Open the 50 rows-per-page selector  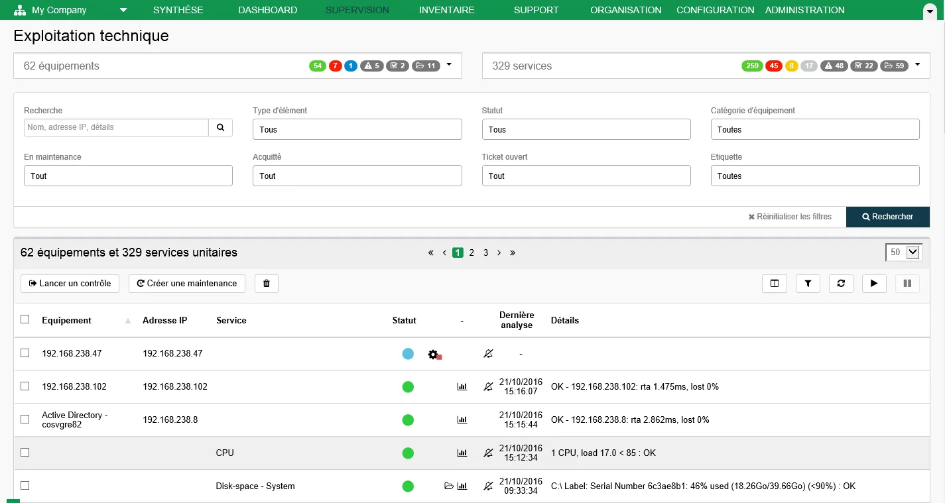pos(904,252)
